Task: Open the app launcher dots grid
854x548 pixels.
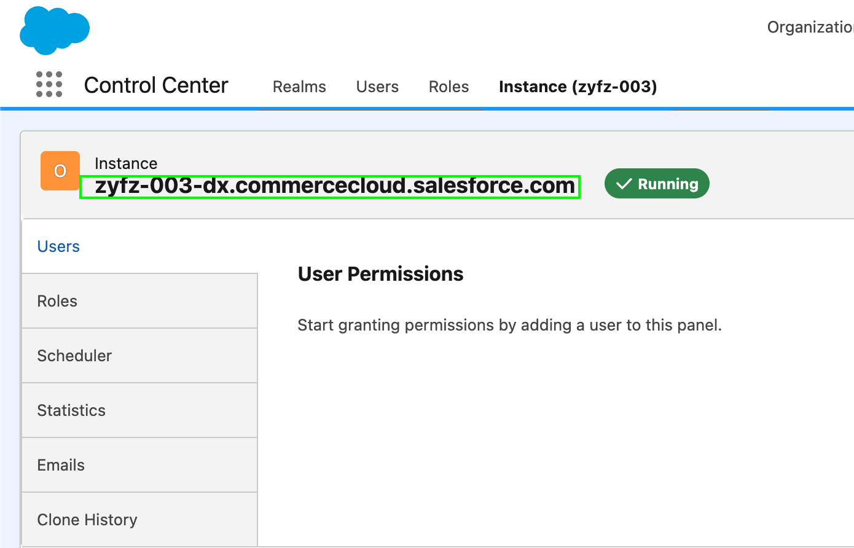Action: pyautogui.click(x=49, y=84)
